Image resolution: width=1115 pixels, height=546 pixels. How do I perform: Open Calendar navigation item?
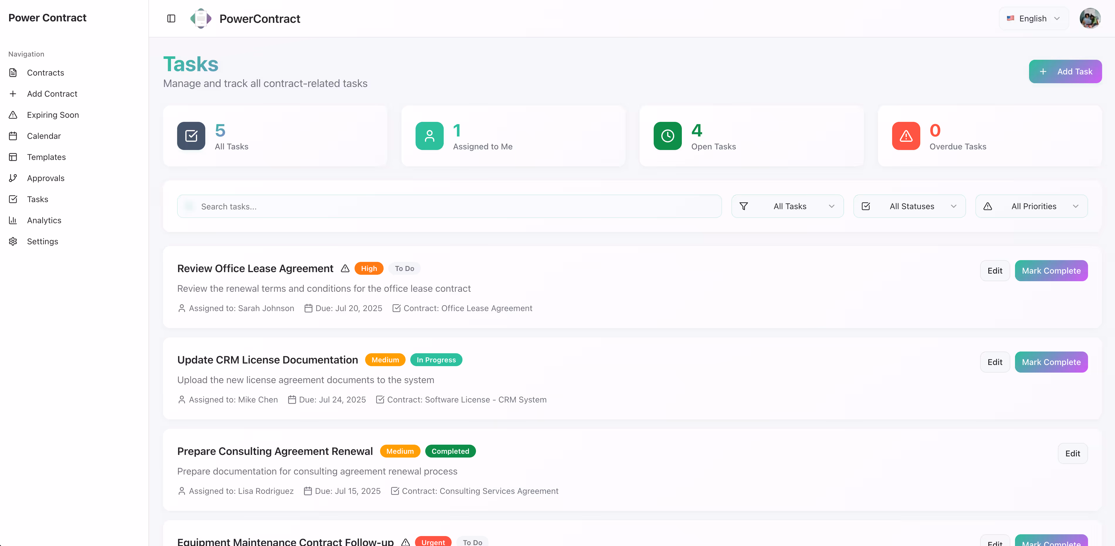44,136
